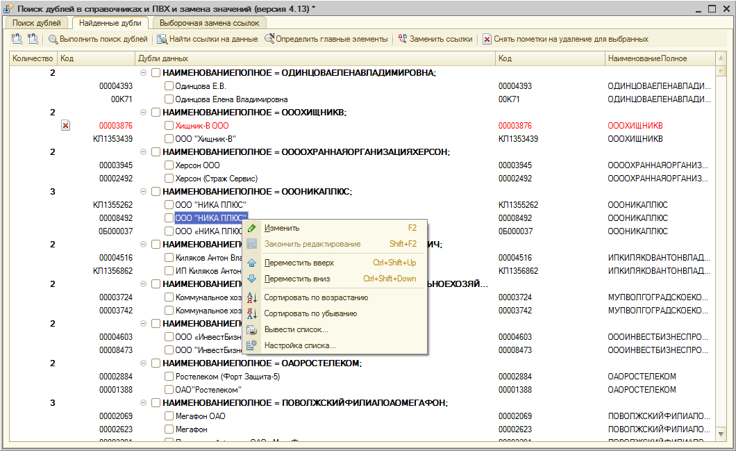Image resolution: width=736 pixels, height=451 pixels.
Task: Tick checkbox next to 'Херсон ООО'
Action: click(169, 165)
